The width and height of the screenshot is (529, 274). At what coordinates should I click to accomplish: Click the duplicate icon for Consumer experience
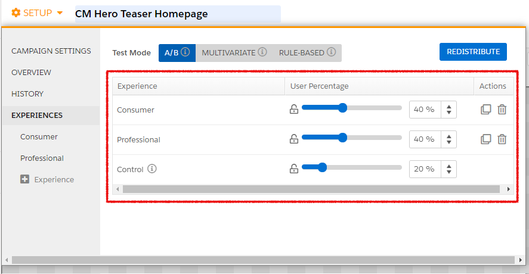486,110
